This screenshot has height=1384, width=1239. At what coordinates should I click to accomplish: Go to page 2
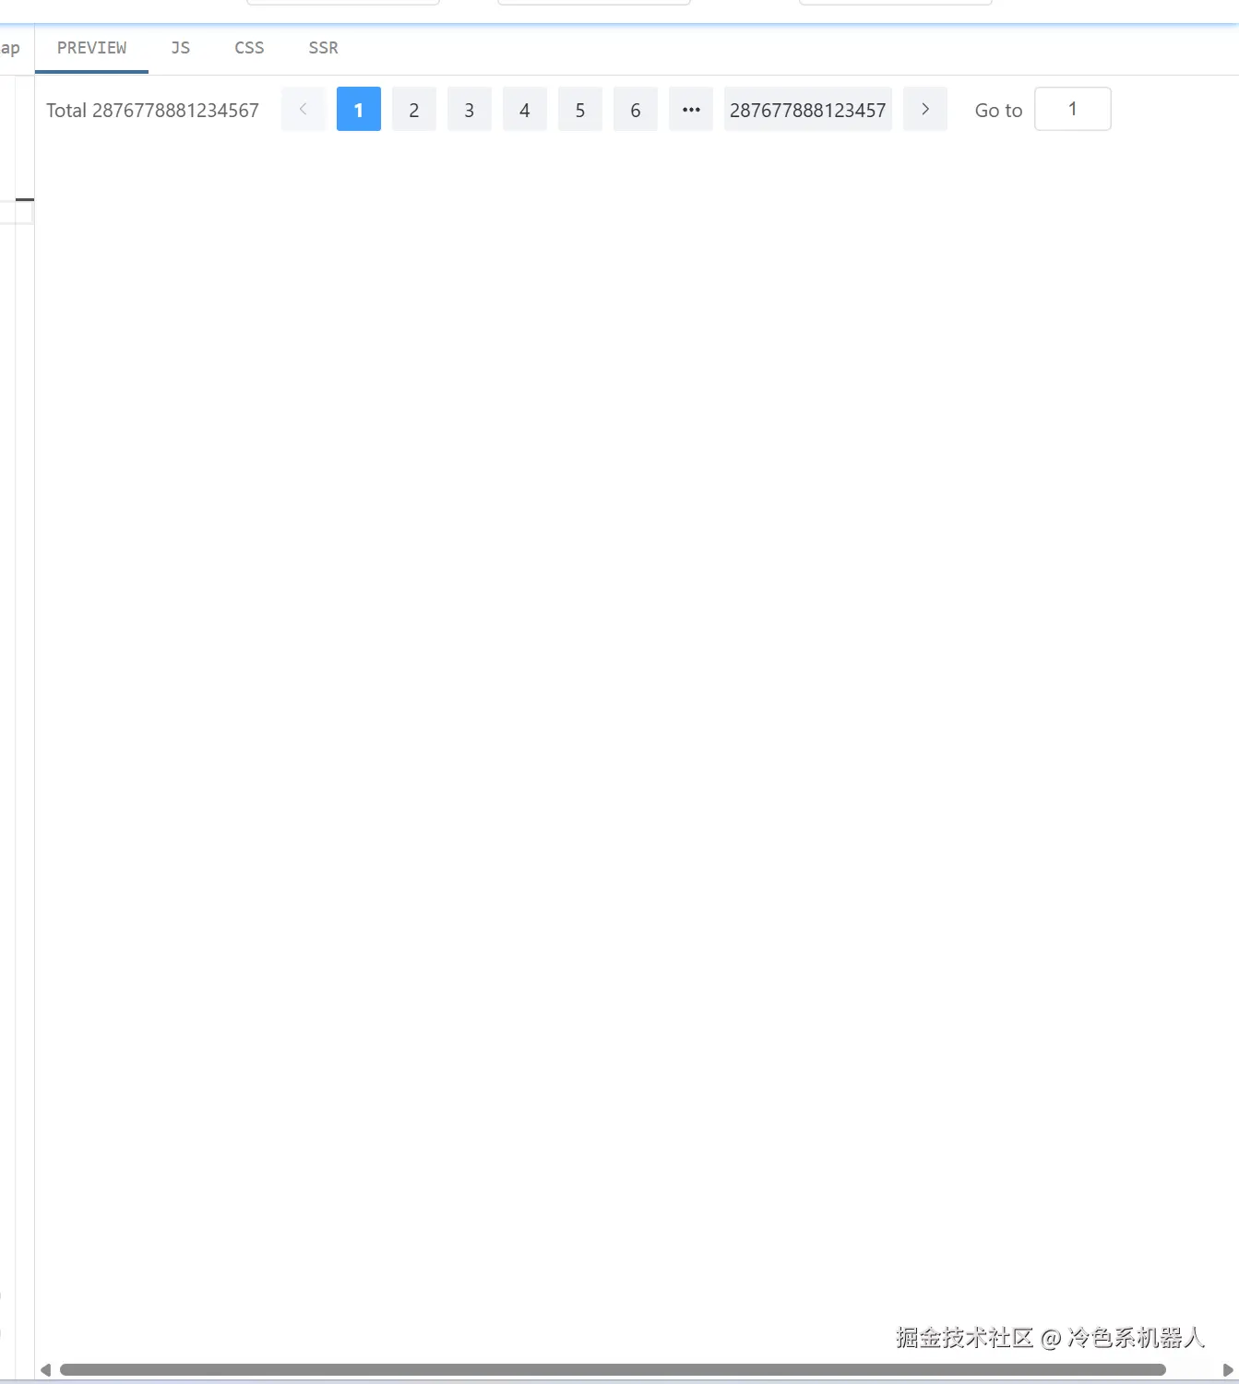tap(413, 110)
